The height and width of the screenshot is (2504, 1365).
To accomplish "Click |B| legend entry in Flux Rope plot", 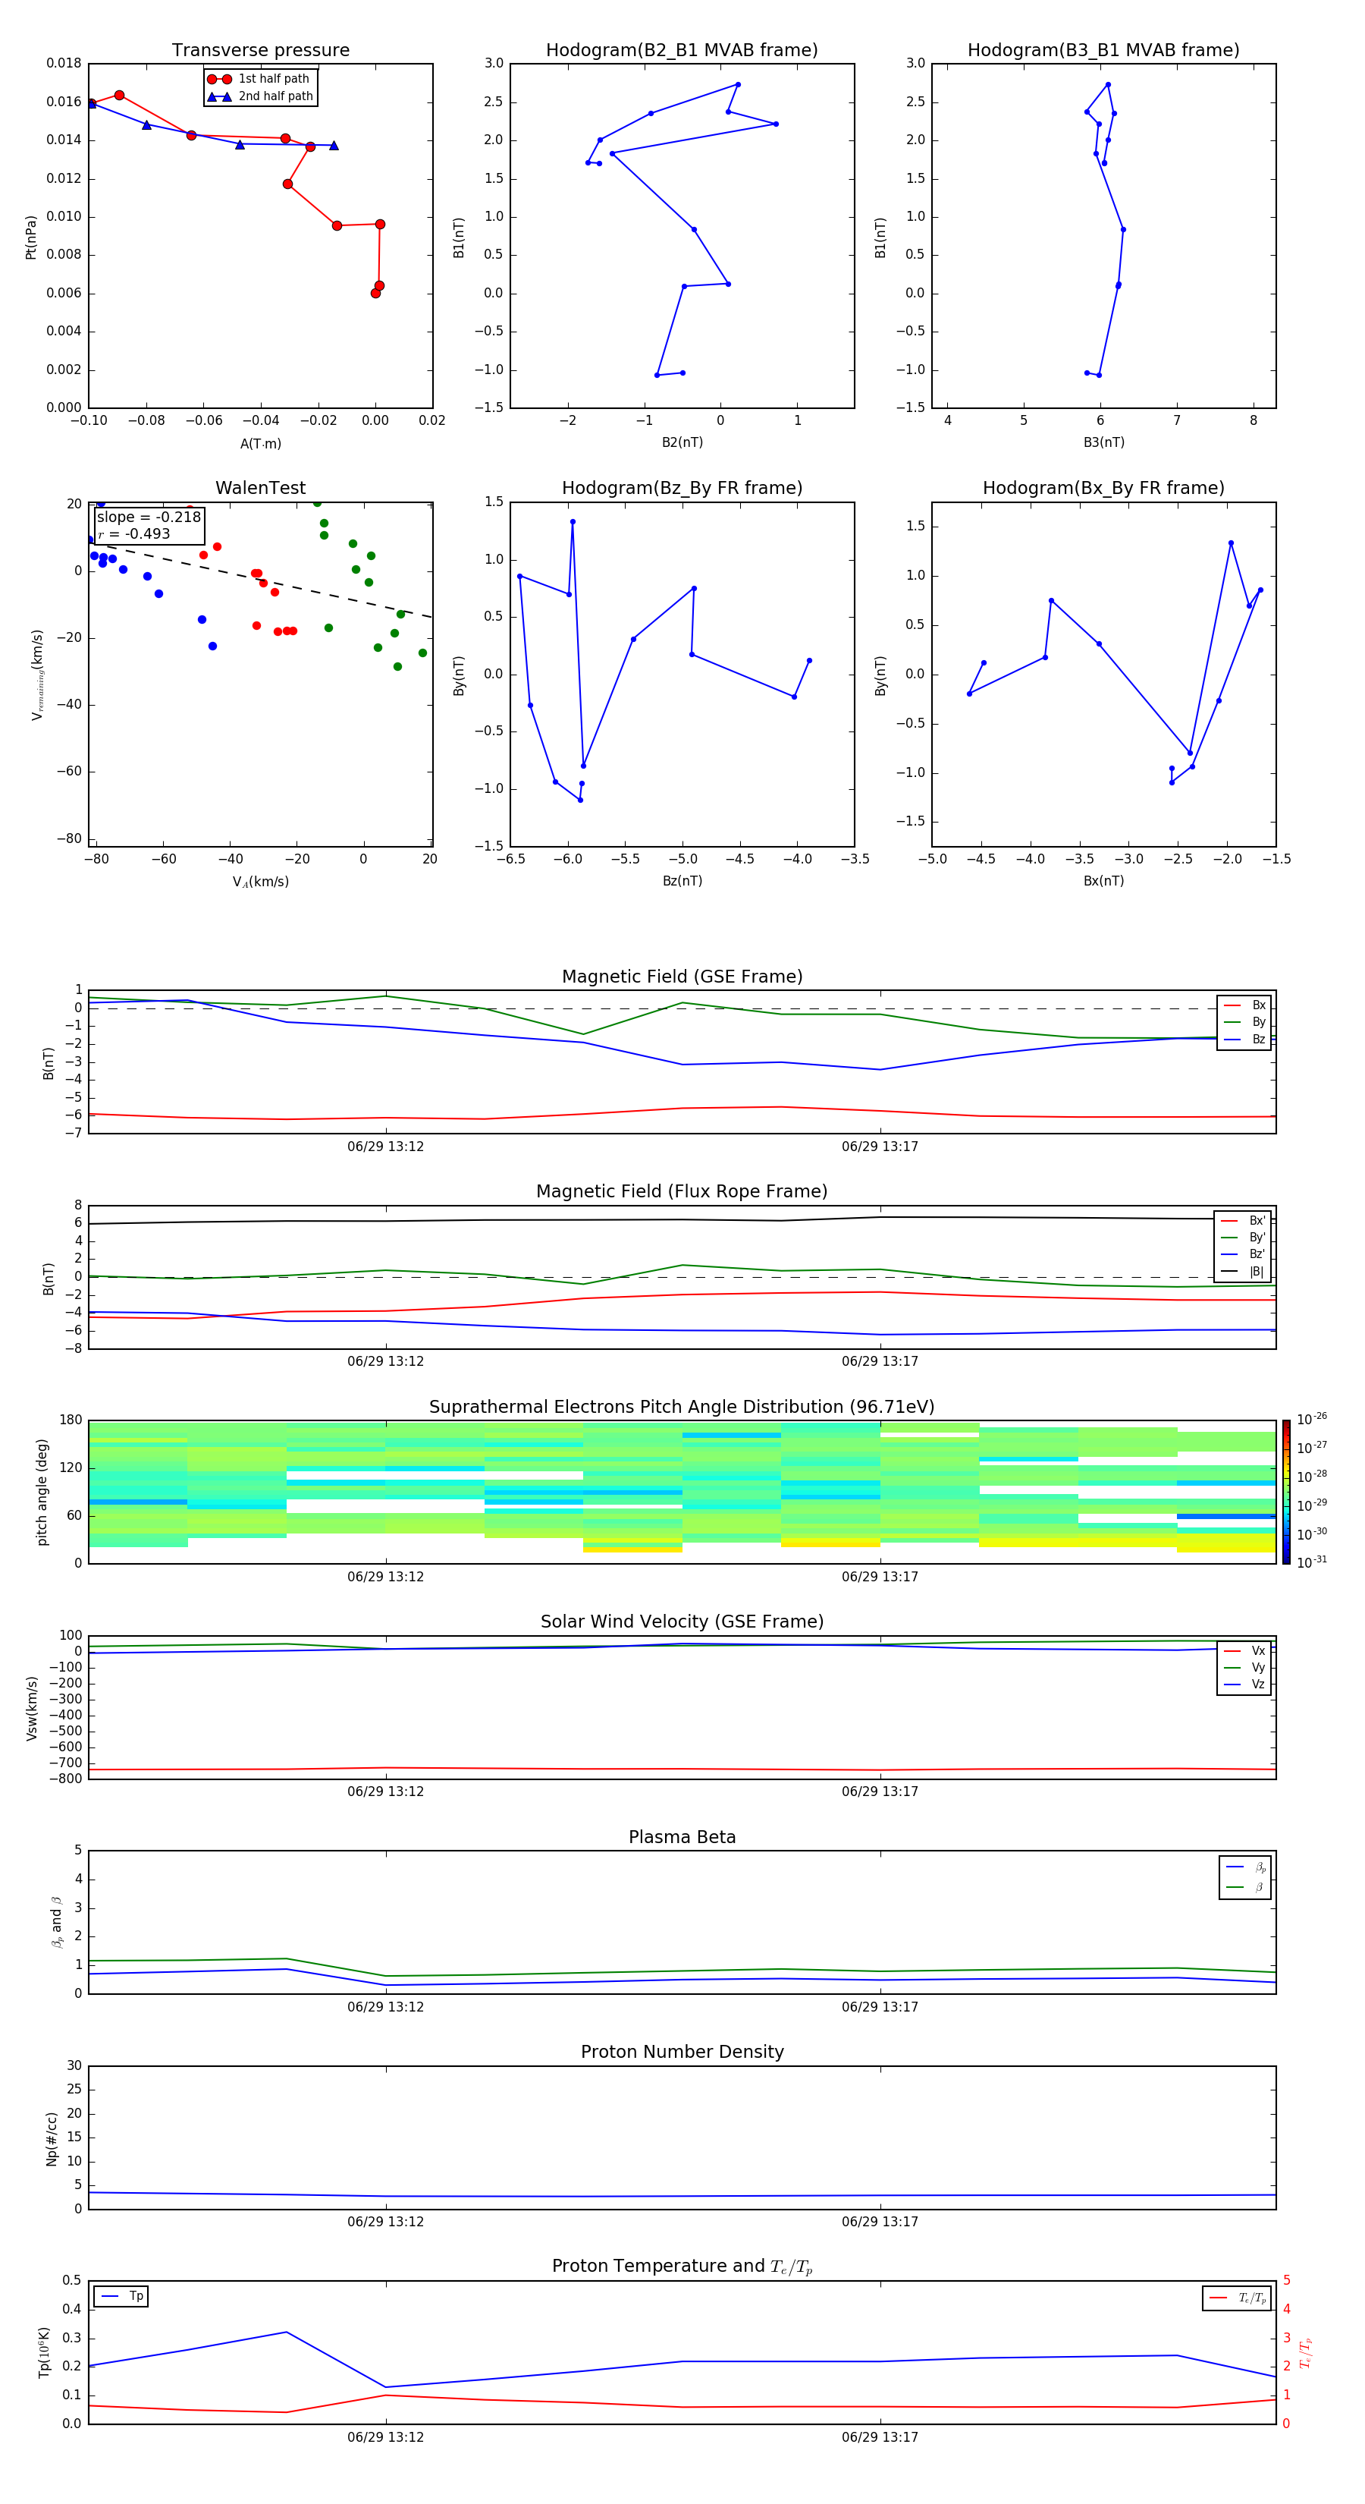I will click(x=1243, y=1272).
